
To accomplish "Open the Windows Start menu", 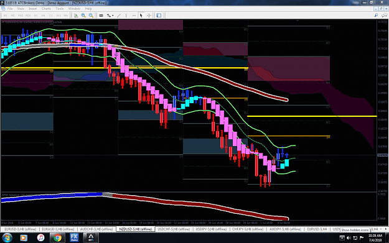I will click(x=7, y=238).
